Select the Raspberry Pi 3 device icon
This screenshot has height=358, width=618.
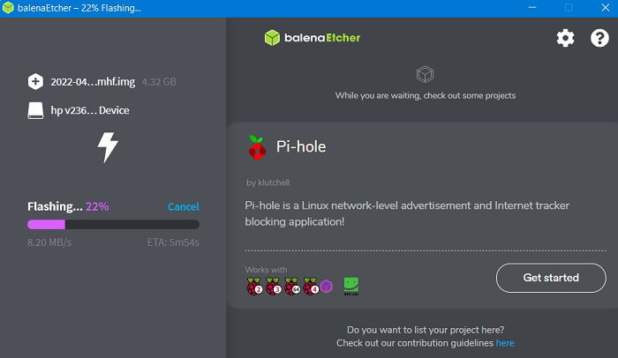(273, 287)
